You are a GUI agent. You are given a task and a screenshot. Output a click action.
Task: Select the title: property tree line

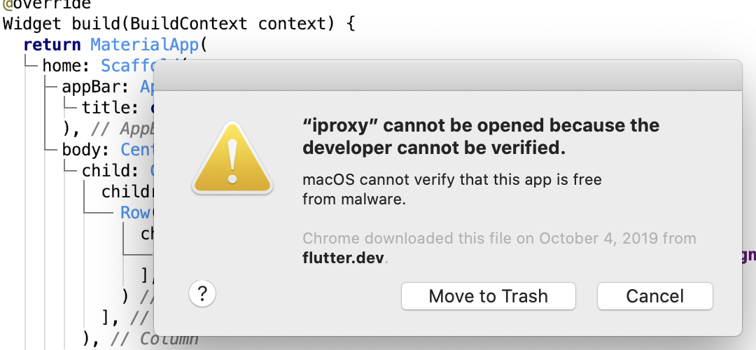pos(111,108)
